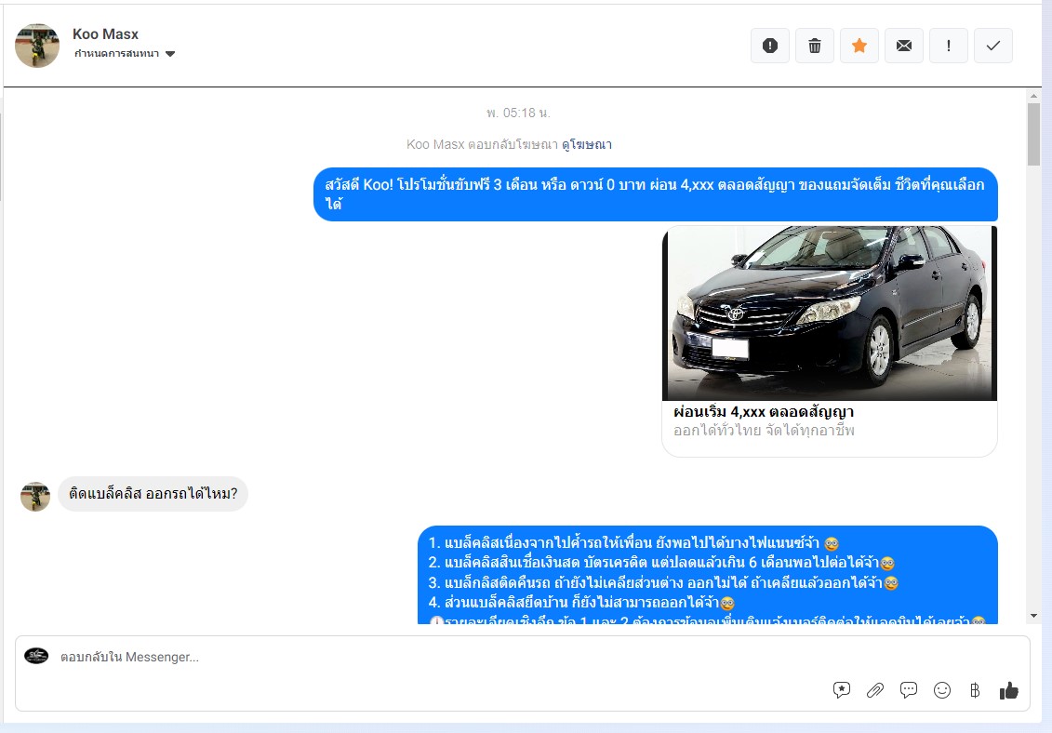Click the blue numbered blacklist reply message
Viewport: 1052px width, 733px height.
[x=708, y=575]
